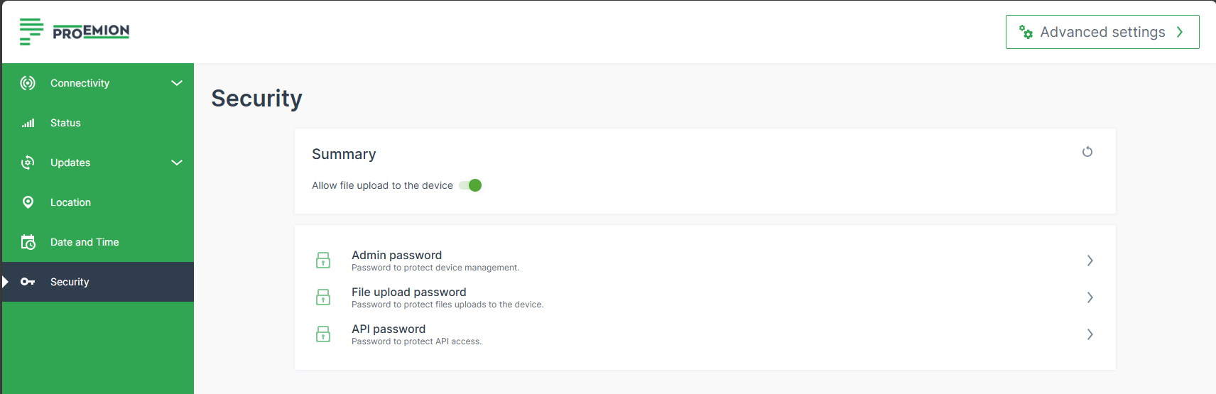The width and height of the screenshot is (1216, 394).
Task: Open API password via its right chevron
Action: tap(1090, 334)
